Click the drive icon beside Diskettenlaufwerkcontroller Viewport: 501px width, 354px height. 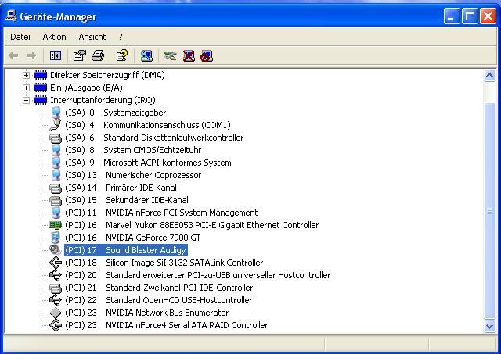point(56,138)
